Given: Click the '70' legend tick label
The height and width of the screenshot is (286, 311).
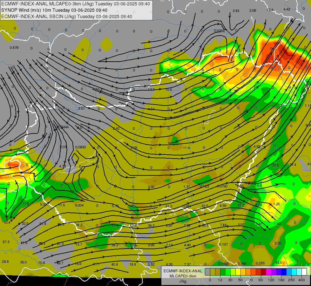Looking at the screenshot, I should [251, 280].
